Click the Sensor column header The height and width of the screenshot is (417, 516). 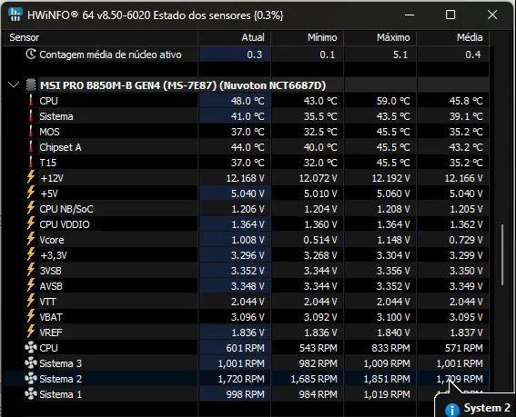coord(100,37)
